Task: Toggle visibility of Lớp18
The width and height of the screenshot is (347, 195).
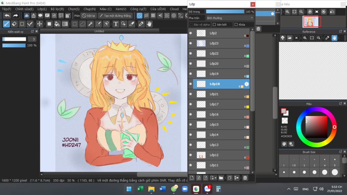Action: pos(190,84)
